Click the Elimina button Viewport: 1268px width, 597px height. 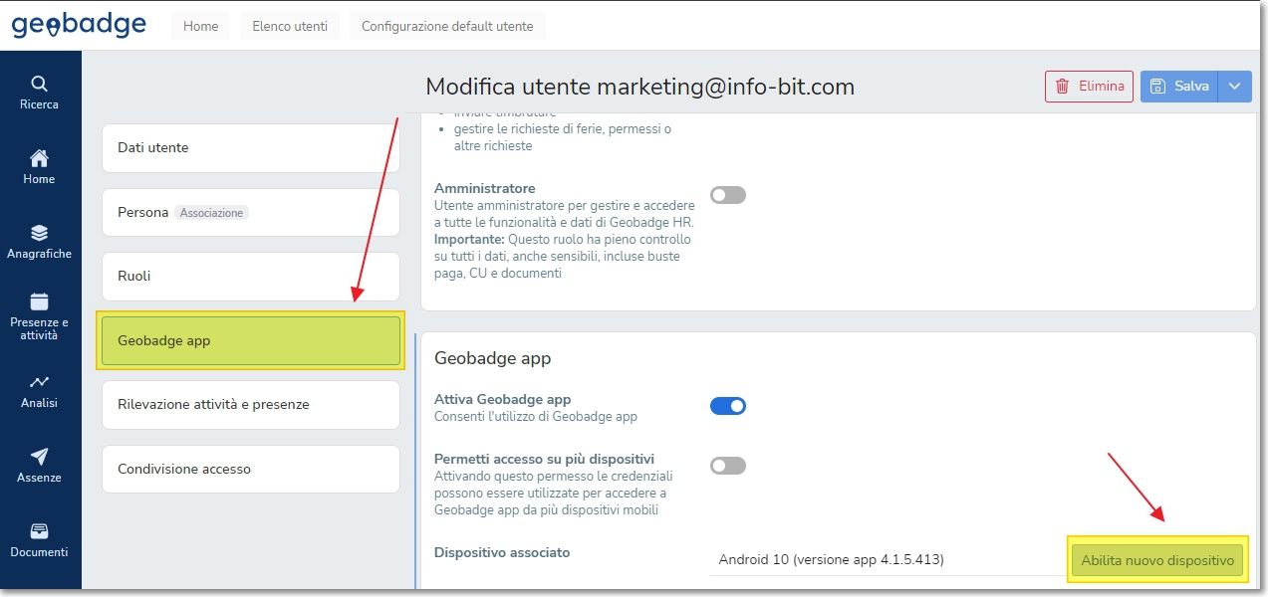coord(1090,87)
